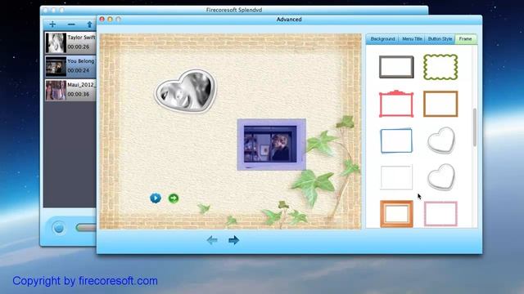Choose the upper white heart frame
This screenshot has height=294, width=524.
pos(441,140)
